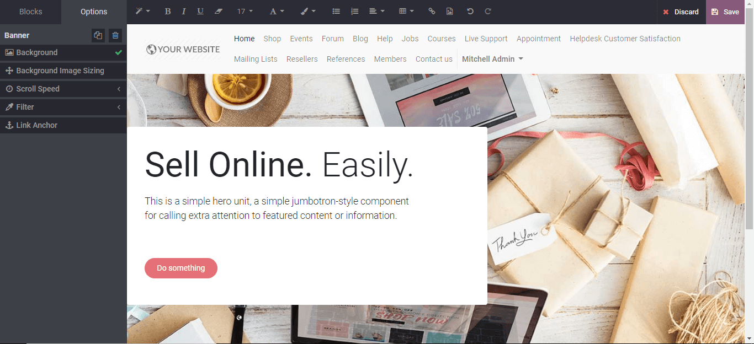Click the insert link chain icon
Screen dimensions: 754x344
[x=432, y=12]
